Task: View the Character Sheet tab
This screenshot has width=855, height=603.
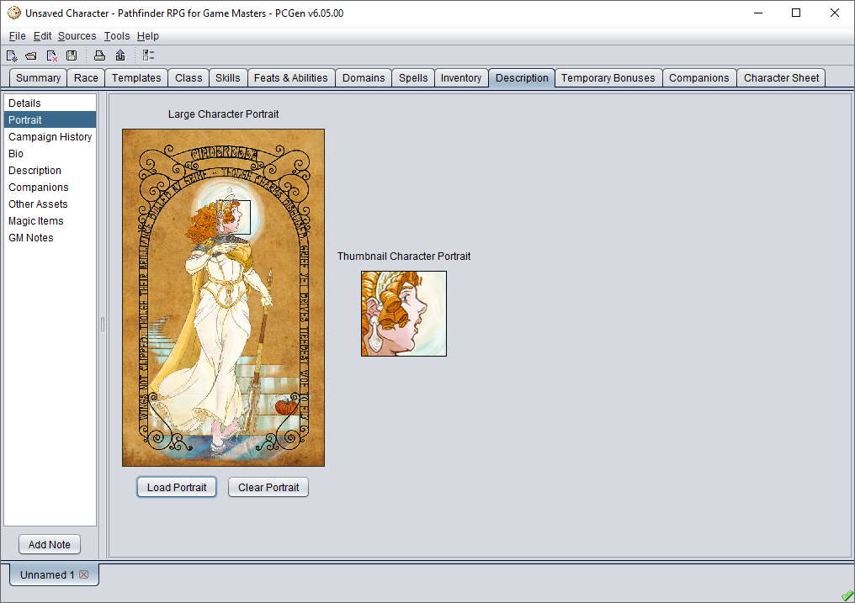Action: 782,78
